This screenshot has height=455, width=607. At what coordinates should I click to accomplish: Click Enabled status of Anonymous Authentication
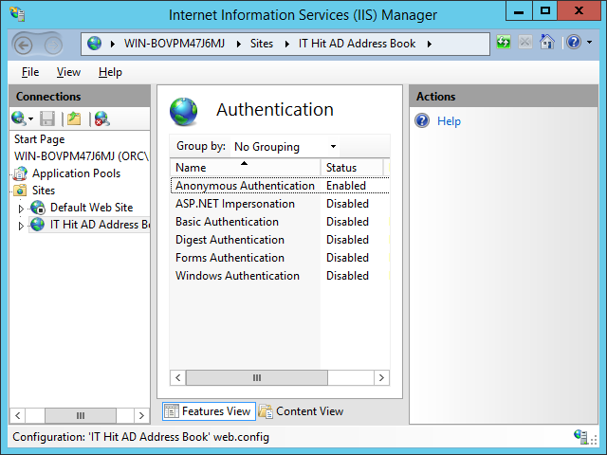pyautogui.click(x=346, y=186)
